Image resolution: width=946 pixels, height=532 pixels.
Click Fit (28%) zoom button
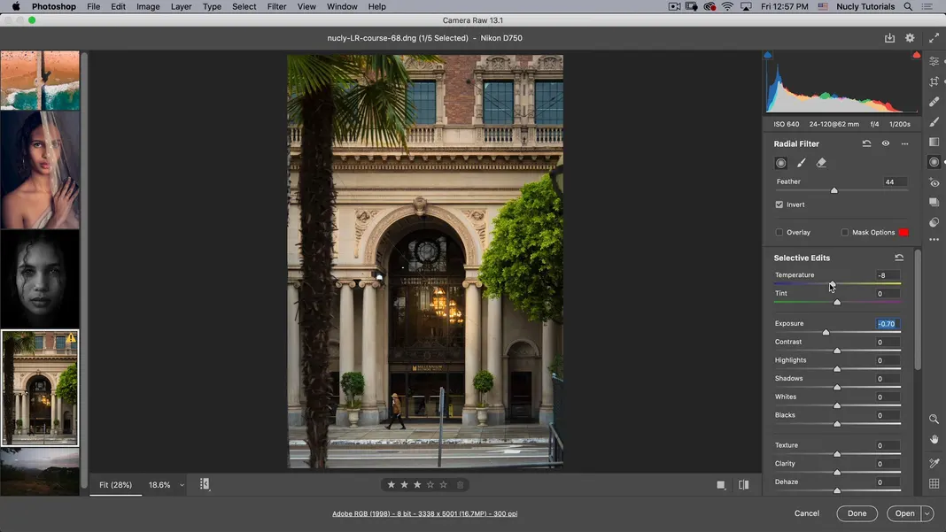(x=116, y=485)
